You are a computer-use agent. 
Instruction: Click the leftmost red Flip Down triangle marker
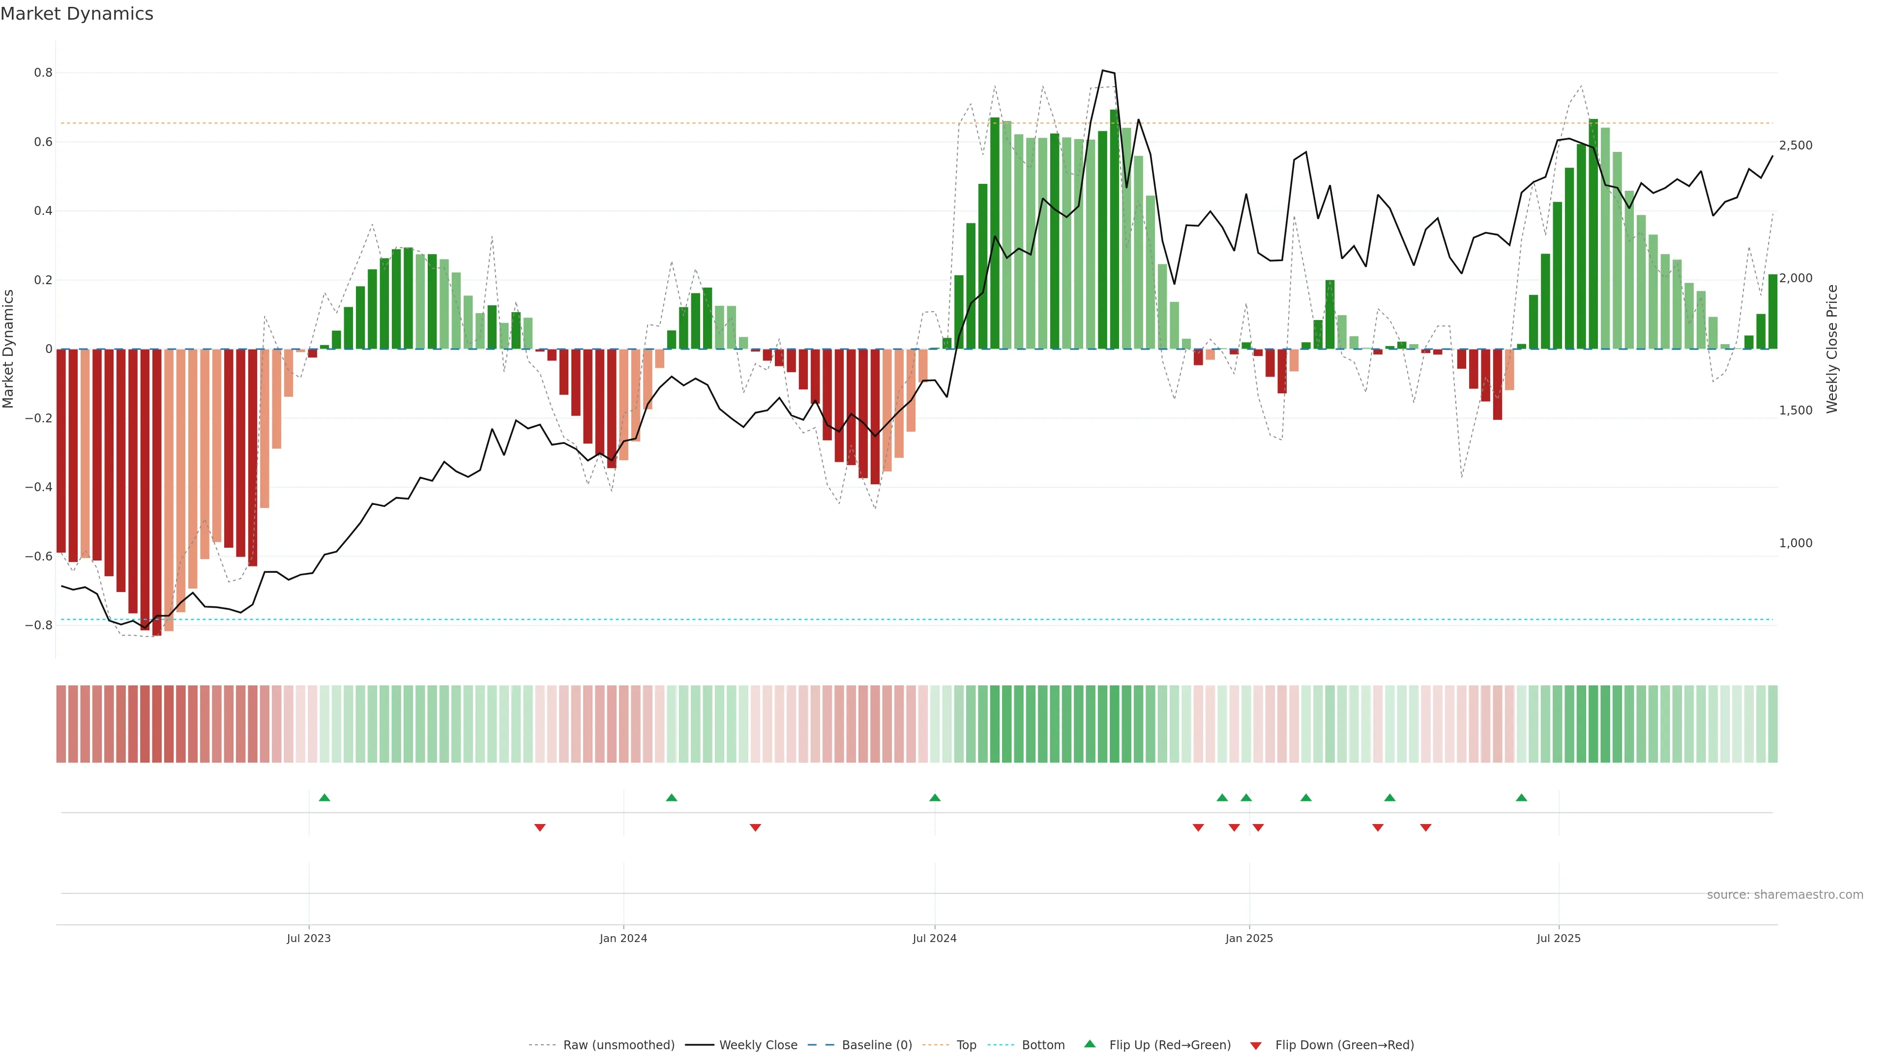coord(540,827)
